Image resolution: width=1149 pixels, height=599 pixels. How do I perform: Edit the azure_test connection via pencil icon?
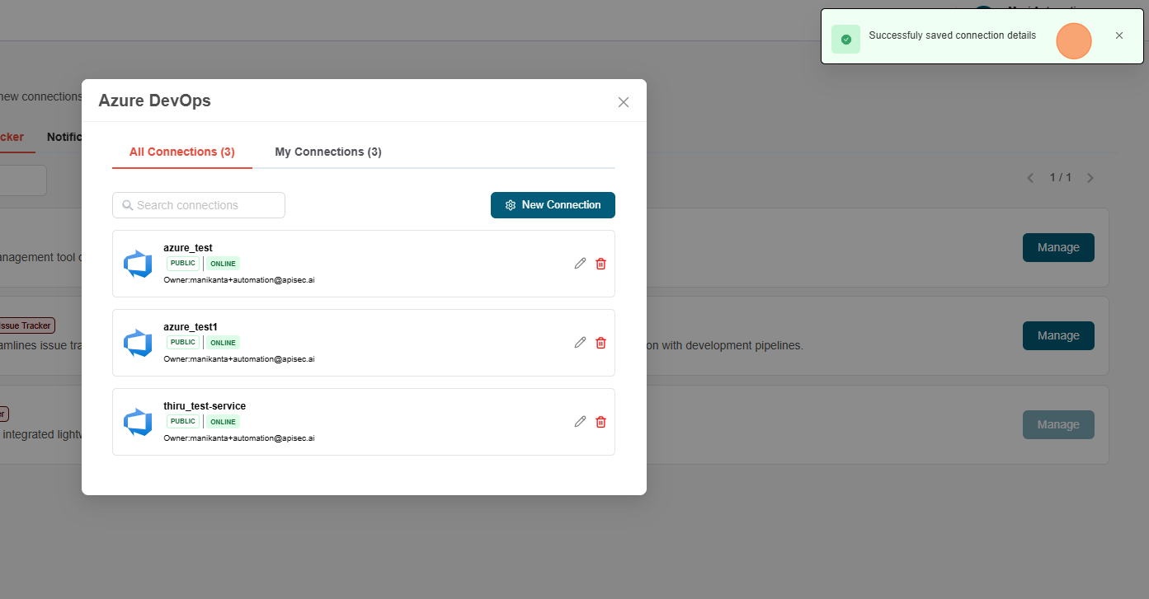click(580, 264)
